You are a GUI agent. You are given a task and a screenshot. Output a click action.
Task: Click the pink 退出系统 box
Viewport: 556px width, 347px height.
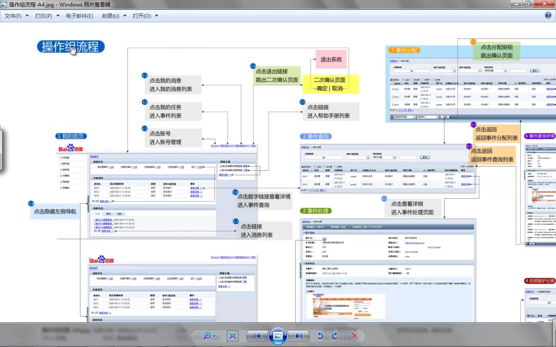tap(331, 59)
